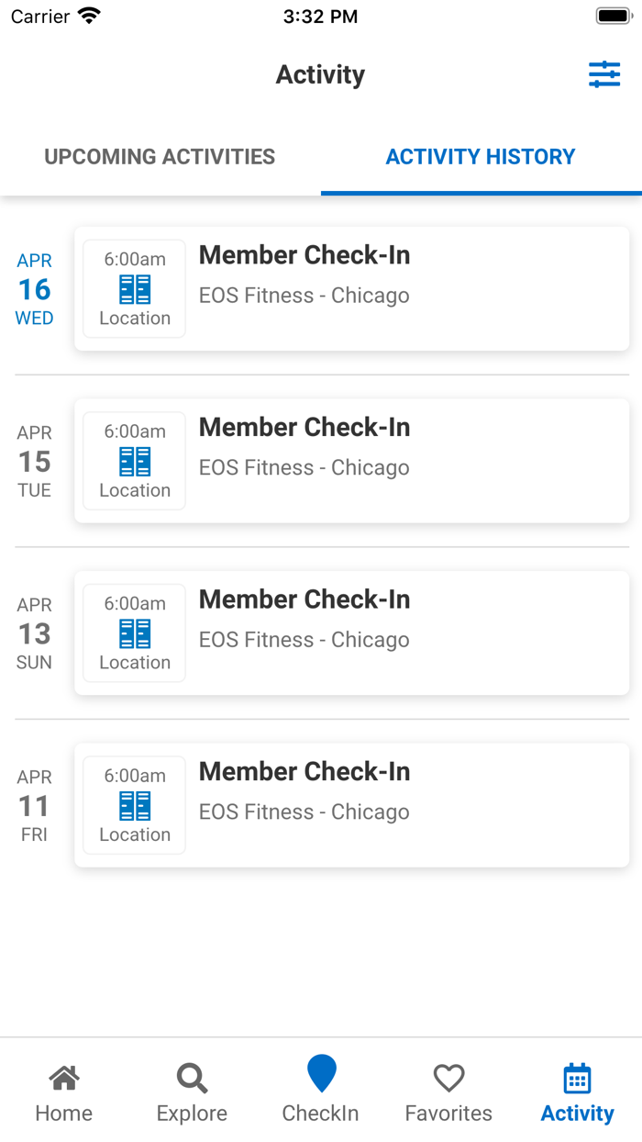The width and height of the screenshot is (642, 1142).
Task: Tap the Location box on the April 15 card
Action: (133, 461)
